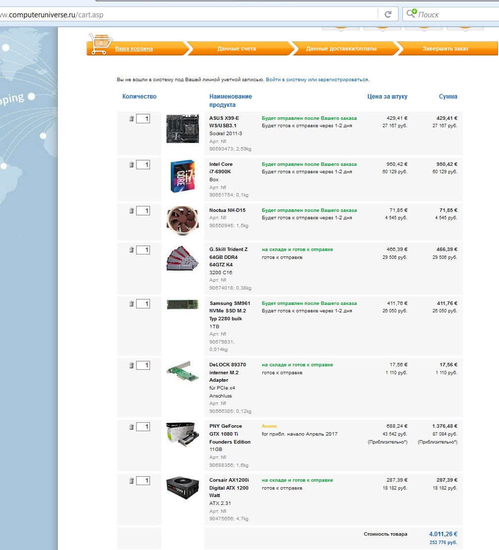This screenshot has width=499, height=550.
Task: Click Количество column header
Action: (139, 97)
